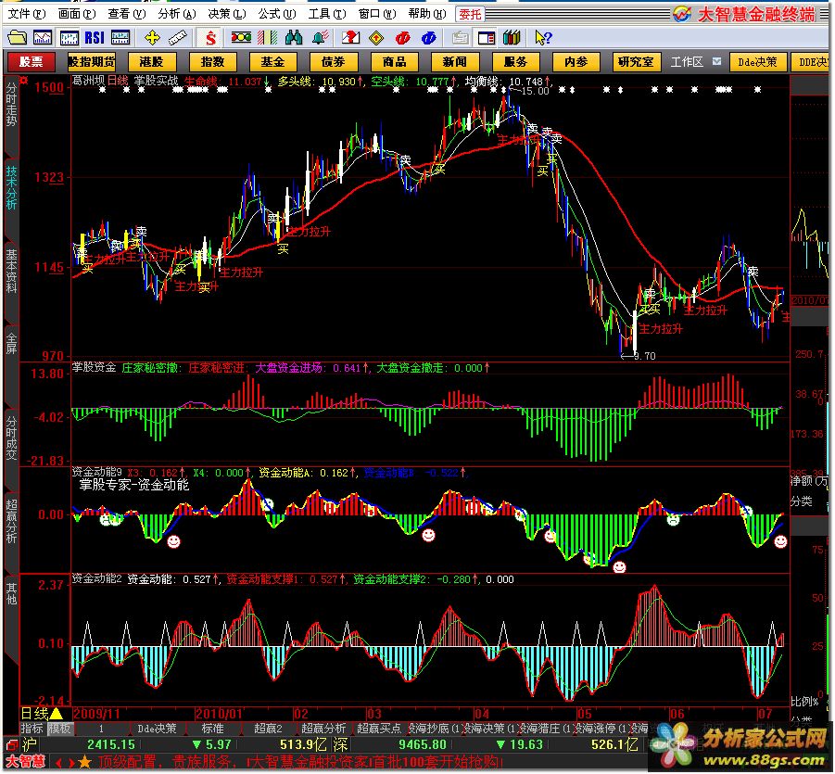
Task: Select the Dde决策 bottom template tab
Action: (x=157, y=729)
